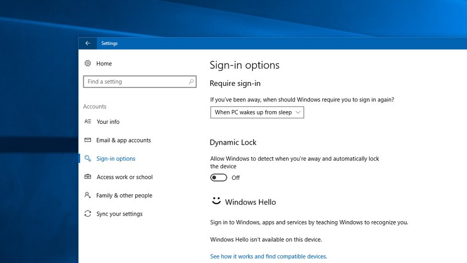Toggle the Dynamic Lock switch

coord(219,178)
